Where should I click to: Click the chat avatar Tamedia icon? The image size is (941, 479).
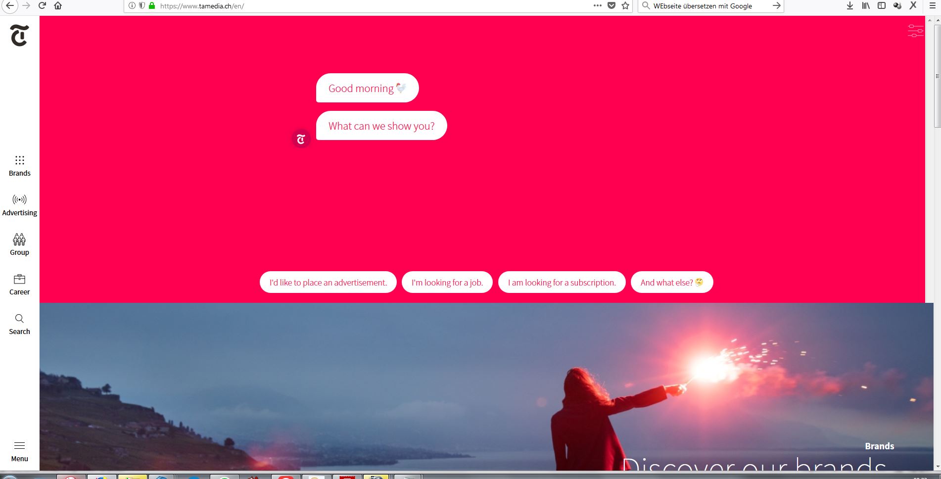click(x=301, y=139)
